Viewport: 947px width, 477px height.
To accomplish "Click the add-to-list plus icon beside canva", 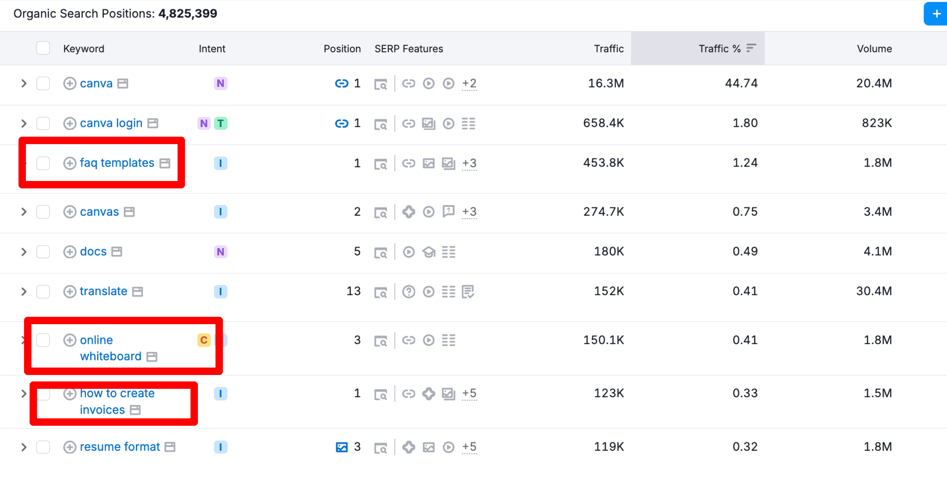I will coord(70,84).
